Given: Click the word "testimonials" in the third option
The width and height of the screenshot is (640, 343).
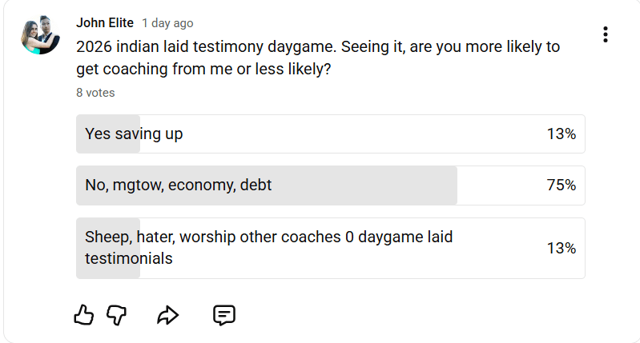Looking at the screenshot, I should (128, 259).
